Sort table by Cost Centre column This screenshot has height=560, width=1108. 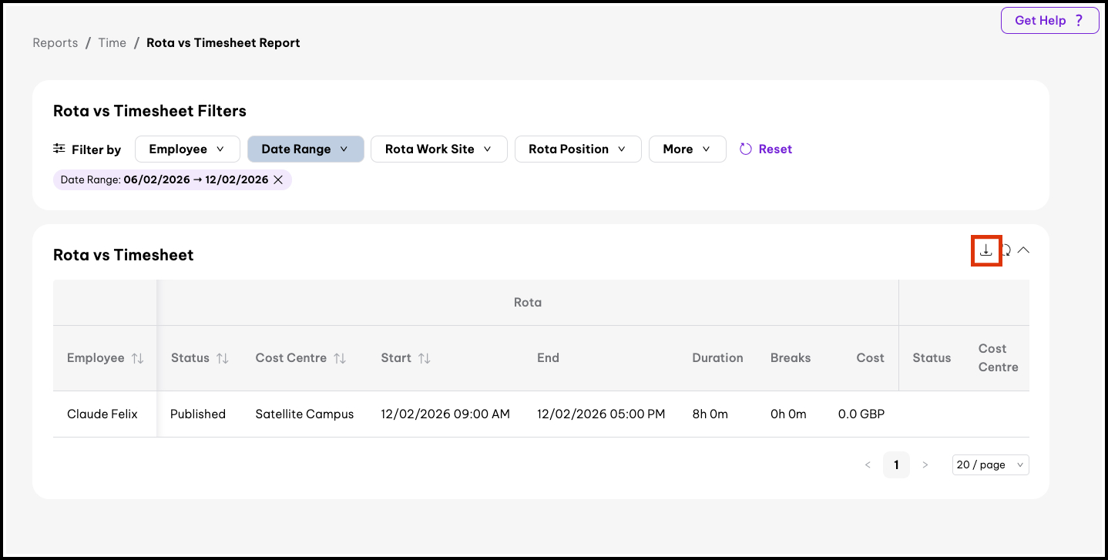339,358
